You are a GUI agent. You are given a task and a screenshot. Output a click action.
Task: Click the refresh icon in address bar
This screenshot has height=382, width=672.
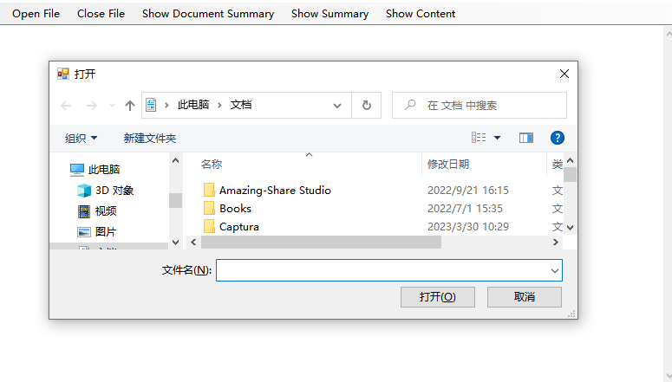[366, 106]
